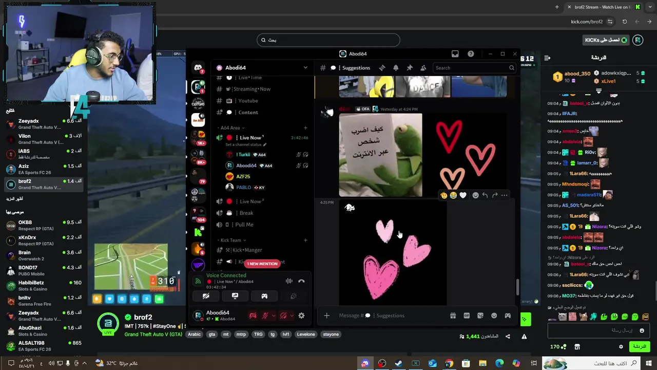
Task: Start an activity with game controller button
Action: [264, 296]
